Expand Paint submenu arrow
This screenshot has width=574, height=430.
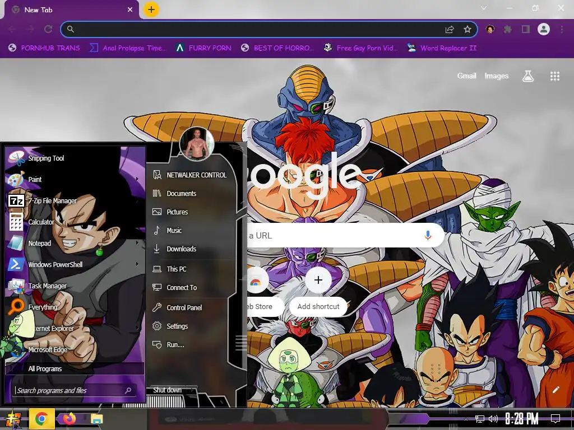tap(137, 179)
